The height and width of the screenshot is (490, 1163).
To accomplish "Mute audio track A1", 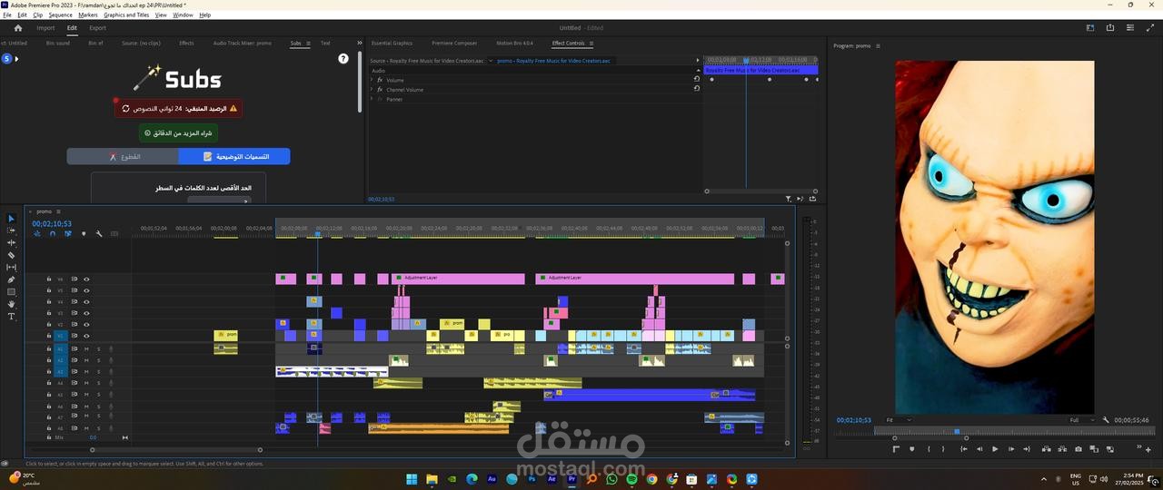I will [x=86, y=348].
